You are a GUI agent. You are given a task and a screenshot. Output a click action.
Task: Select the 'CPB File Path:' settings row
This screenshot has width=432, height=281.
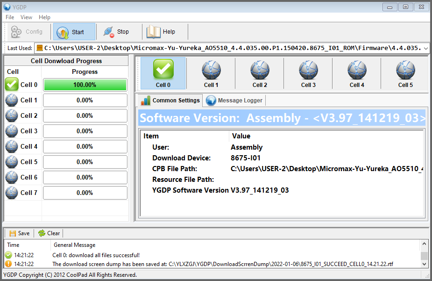click(282, 169)
